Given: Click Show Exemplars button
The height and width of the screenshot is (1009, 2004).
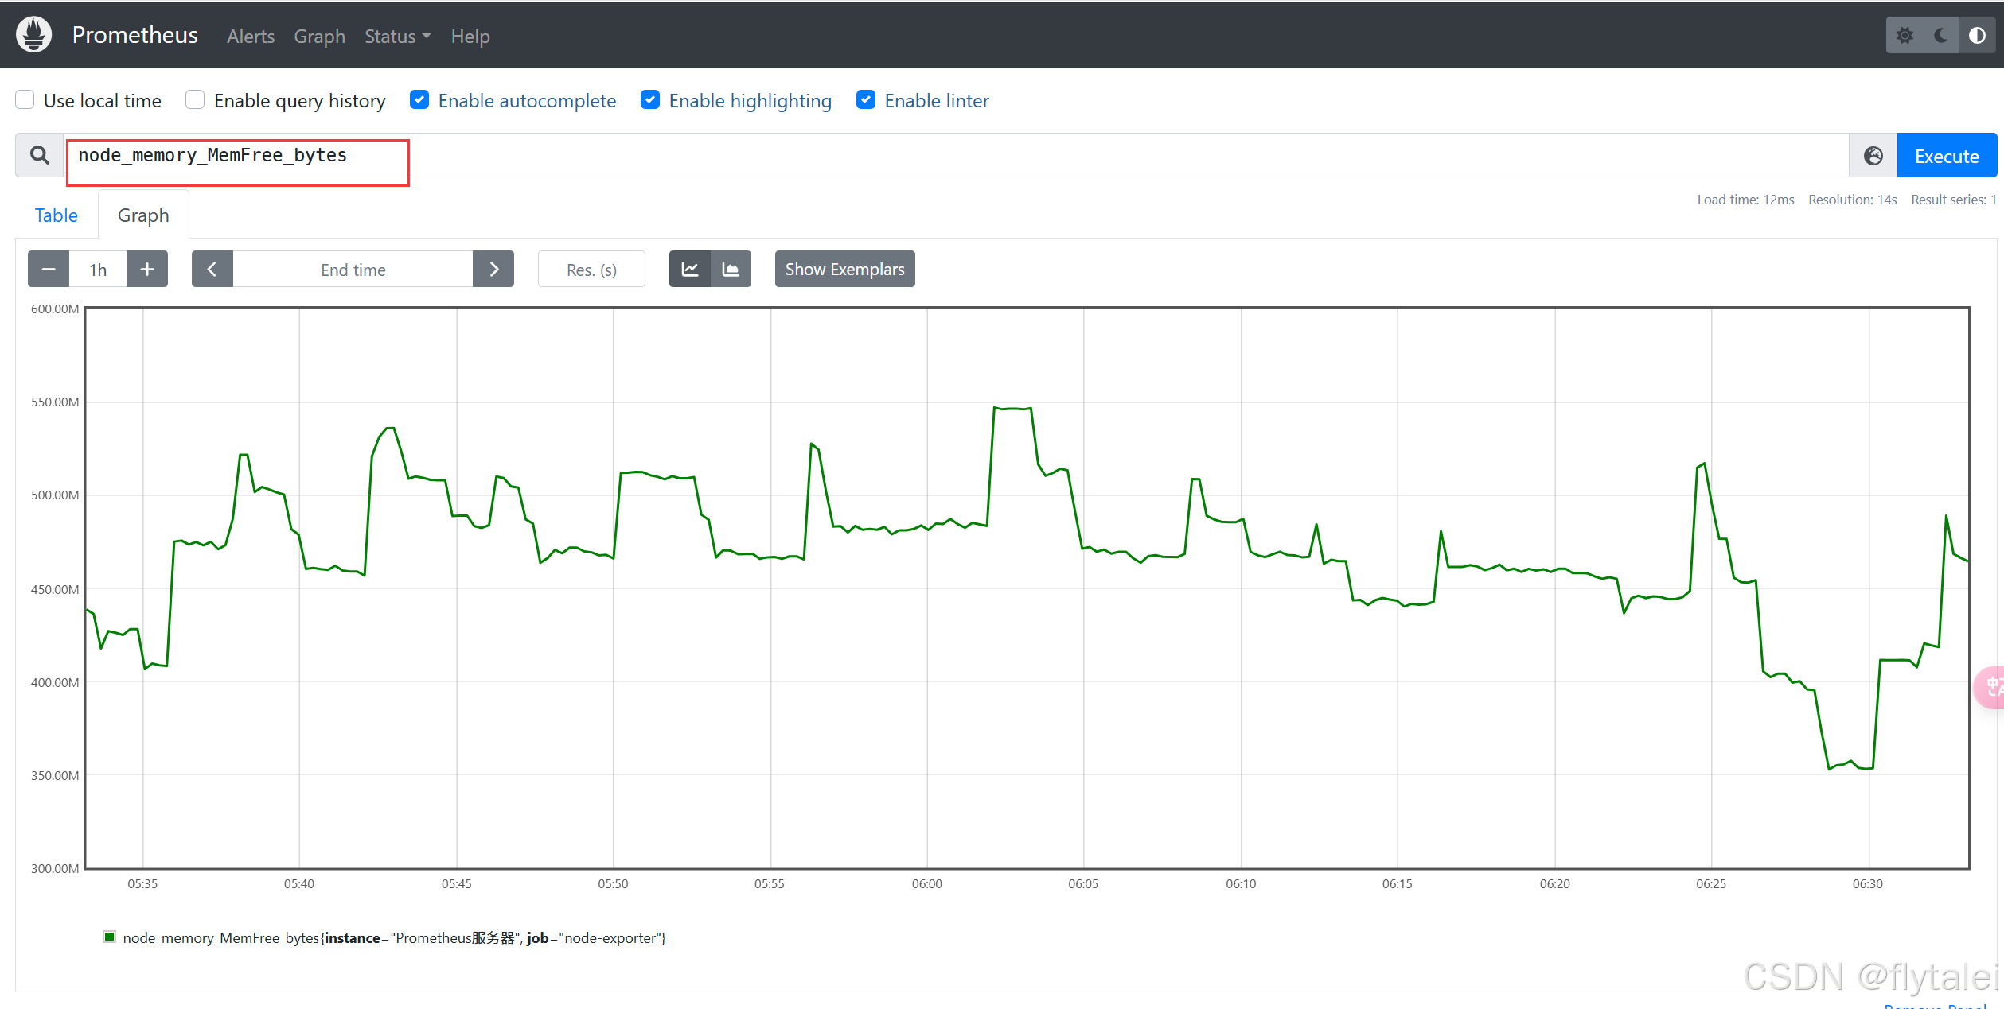Looking at the screenshot, I should (x=844, y=270).
